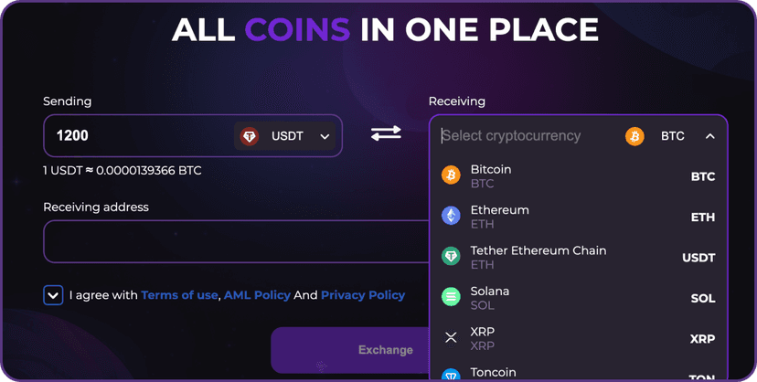Click the green Tether Ethereum Chain icon
Viewport: 757px width, 382px height.
click(451, 257)
